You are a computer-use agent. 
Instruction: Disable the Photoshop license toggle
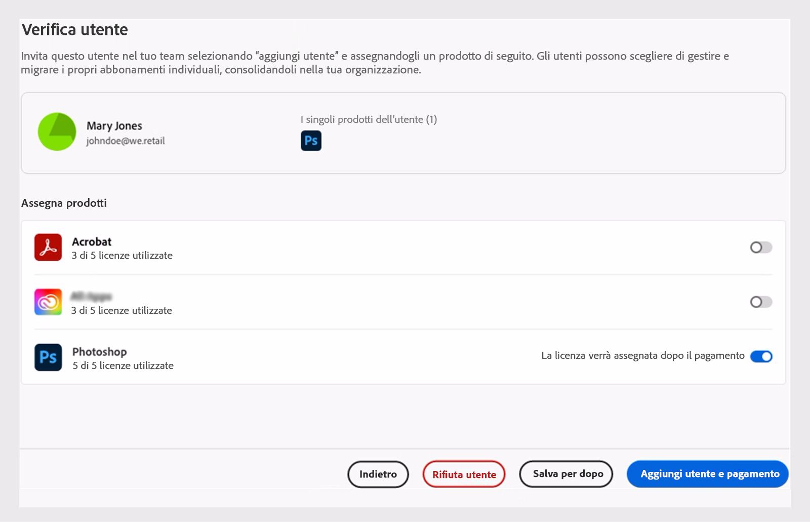coord(761,356)
